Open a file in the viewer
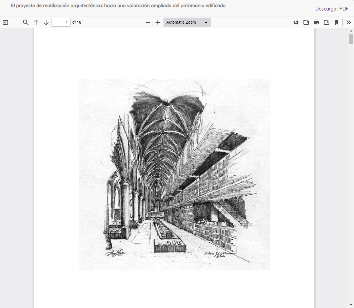Screen dimensions: 354x308 (306, 22)
